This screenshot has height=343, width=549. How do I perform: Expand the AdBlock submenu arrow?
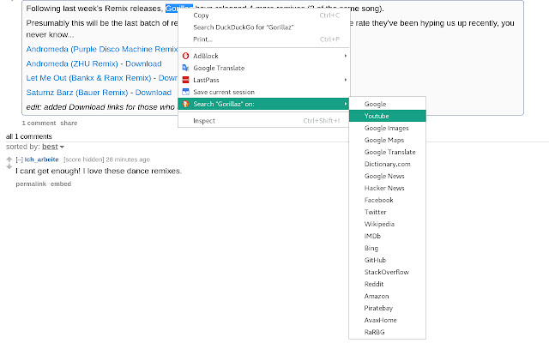(346, 56)
